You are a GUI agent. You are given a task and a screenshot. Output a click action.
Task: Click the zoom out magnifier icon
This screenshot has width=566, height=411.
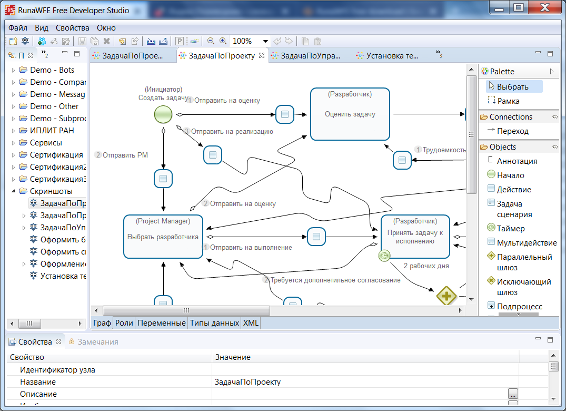tap(211, 41)
